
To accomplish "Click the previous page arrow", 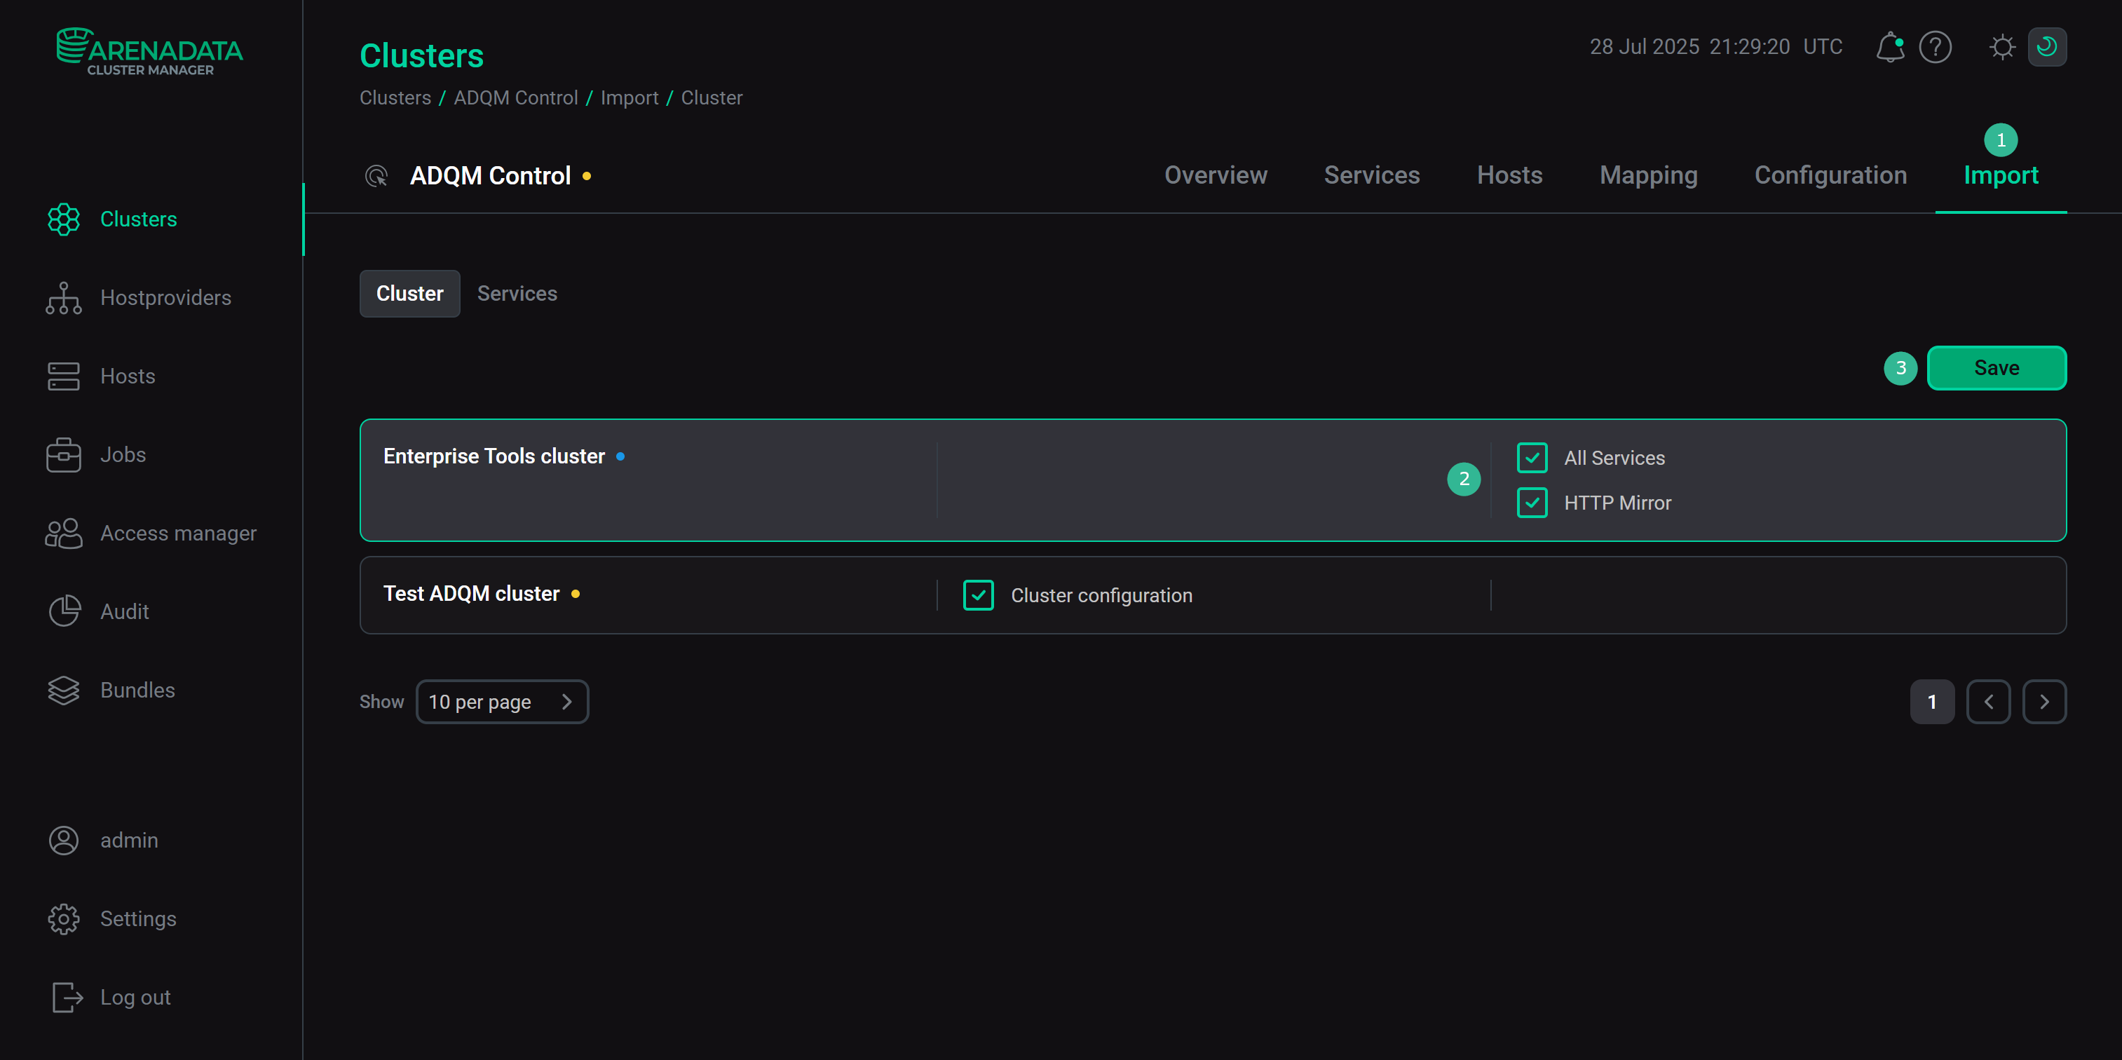I will click(1989, 702).
